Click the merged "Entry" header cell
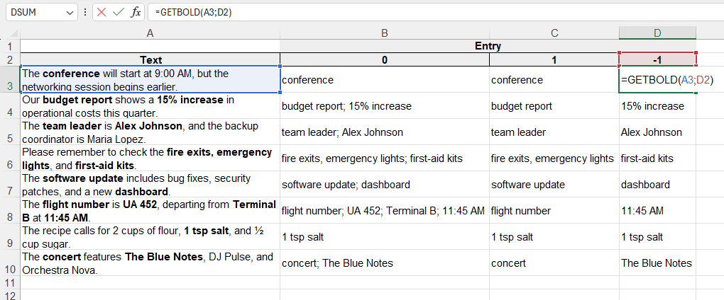This screenshot has width=724, height=300. tap(488, 46)
